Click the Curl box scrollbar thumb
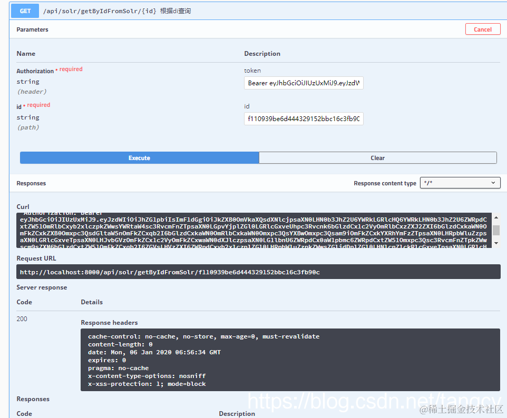 point(496,230)
